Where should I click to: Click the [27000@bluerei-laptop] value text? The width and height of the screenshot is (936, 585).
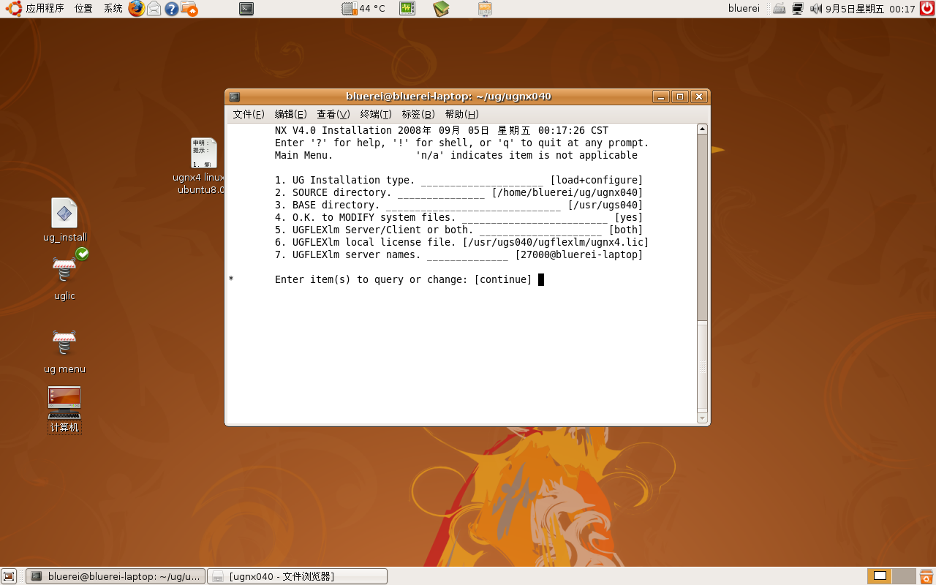(579, 254)
